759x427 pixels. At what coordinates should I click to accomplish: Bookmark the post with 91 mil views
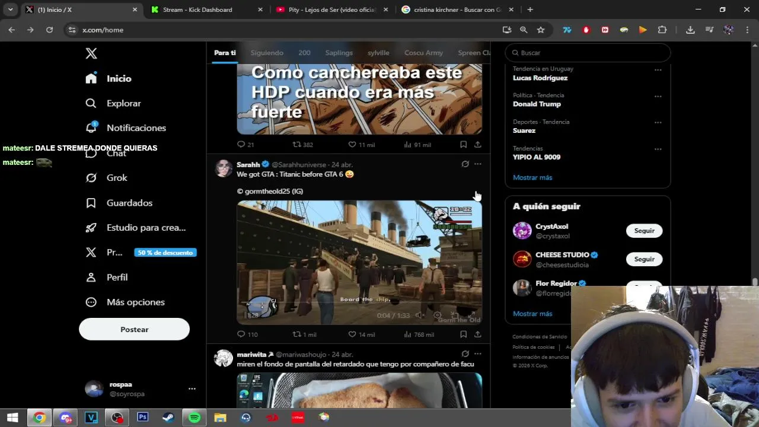463,145
